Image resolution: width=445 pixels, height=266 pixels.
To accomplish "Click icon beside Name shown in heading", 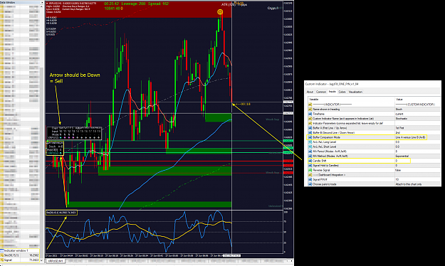I will click(310, 110).
